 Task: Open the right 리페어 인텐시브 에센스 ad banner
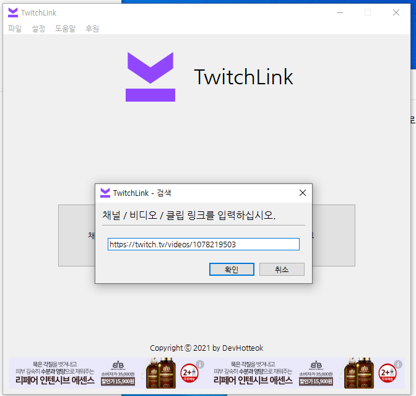pyautogui.click(x=306, y=373)
